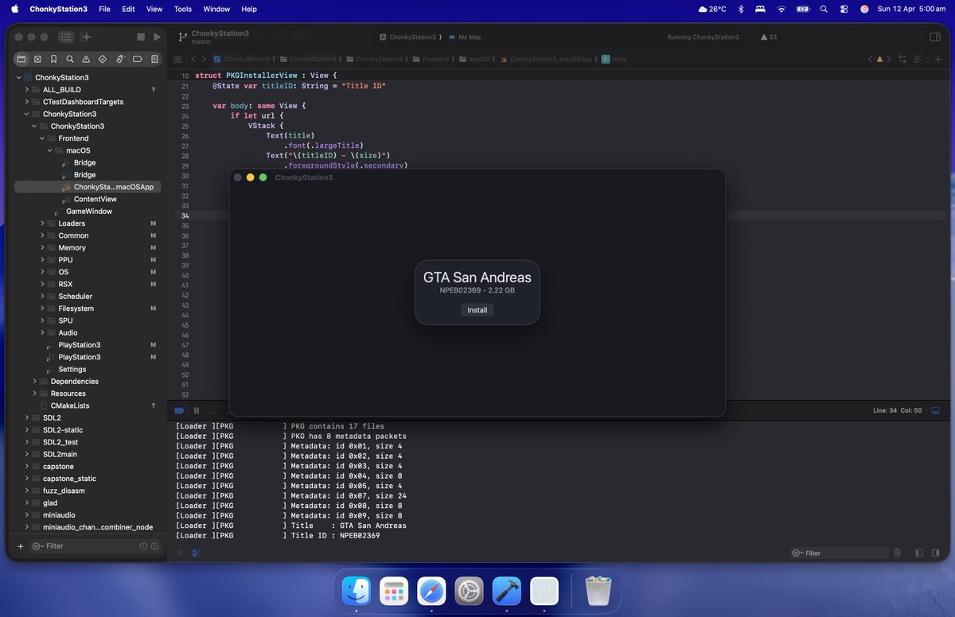Select the Settings file in navigator
The height and width of the screenshot is (617, 955).
point(72,369)
